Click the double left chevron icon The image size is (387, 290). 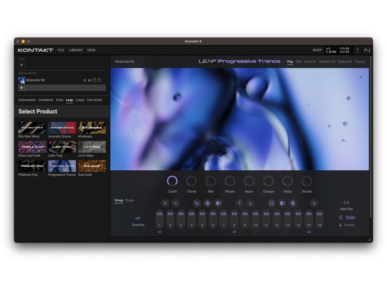point(175,203)
